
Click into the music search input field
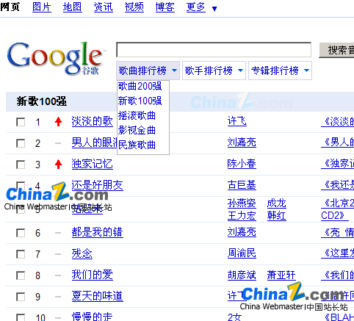(x=214, y=50)
